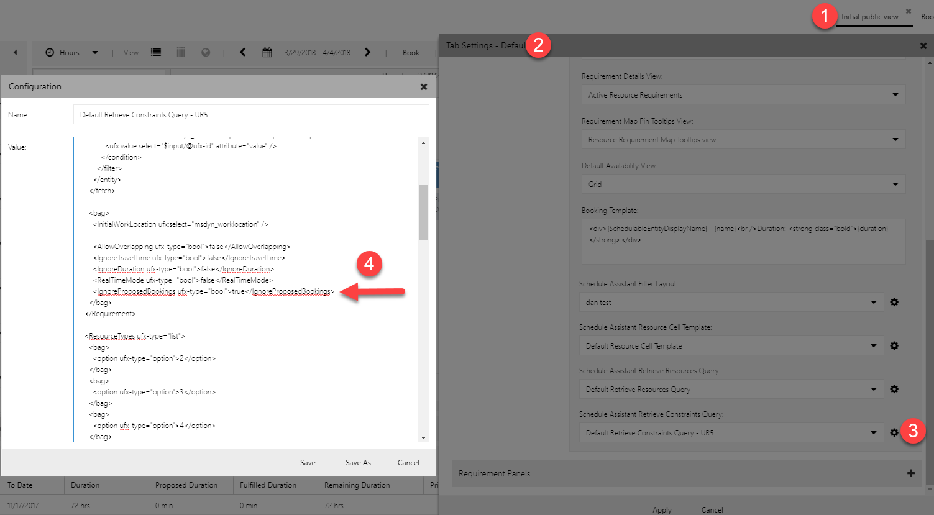Image resolution: width=934 pixels, height=515 pixels.
Task: Click the gear next to Default Retrieve Constraints Query
Action: [x=894, y=432]
